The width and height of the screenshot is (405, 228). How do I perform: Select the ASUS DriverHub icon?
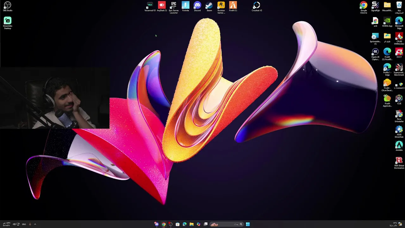tap(399, 132)
